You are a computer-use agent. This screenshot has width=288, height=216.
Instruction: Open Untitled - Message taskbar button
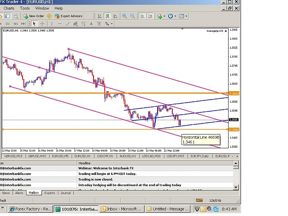pos(168,209)
